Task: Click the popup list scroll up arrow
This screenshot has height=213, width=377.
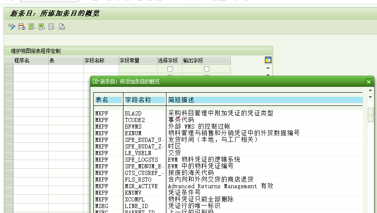Action: pos(370,90)
